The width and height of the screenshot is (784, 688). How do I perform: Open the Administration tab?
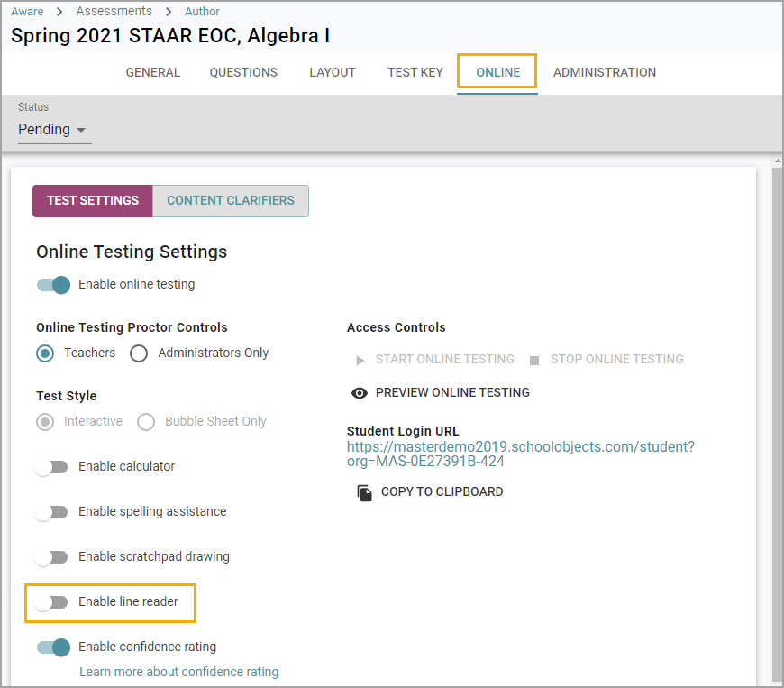click(605, 72)
